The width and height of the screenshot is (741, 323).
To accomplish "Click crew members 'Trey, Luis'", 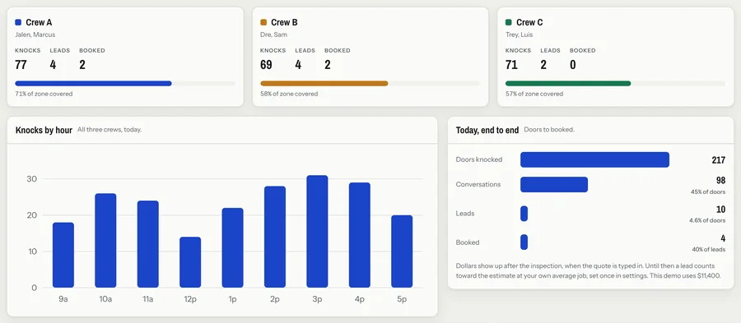I will tap(519, 35).
